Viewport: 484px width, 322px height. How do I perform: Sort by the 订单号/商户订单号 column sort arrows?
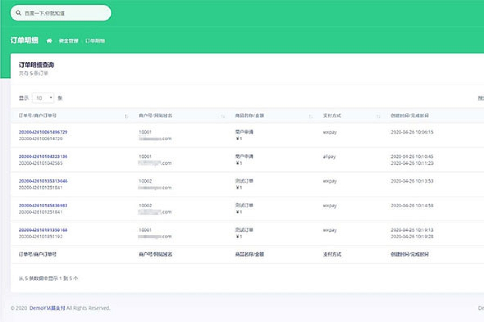coord(126,116)
